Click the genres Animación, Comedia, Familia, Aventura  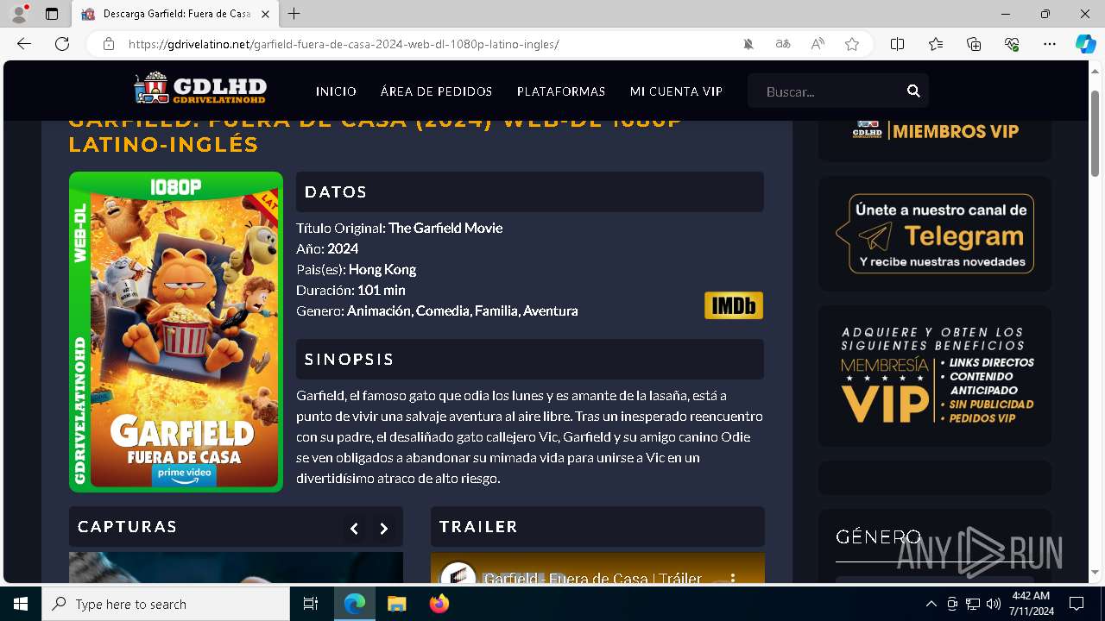coord(463,310)
